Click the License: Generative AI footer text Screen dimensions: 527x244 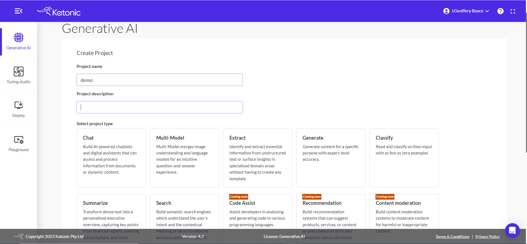284,237
